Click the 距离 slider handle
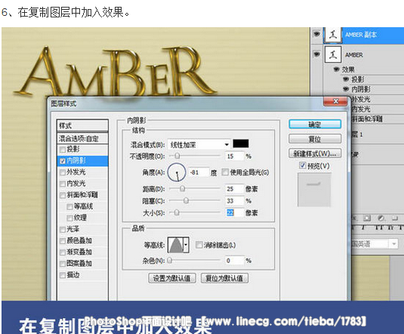Image resolution: width=404 pixels, height=334 pixels. point(182,189)
